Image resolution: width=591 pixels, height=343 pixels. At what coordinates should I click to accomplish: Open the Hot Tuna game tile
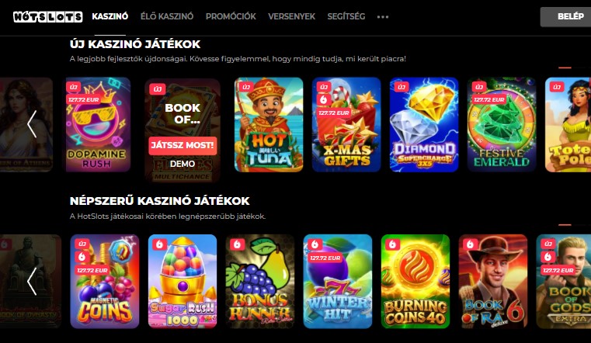pyautogui.click(x=269, y=125)
